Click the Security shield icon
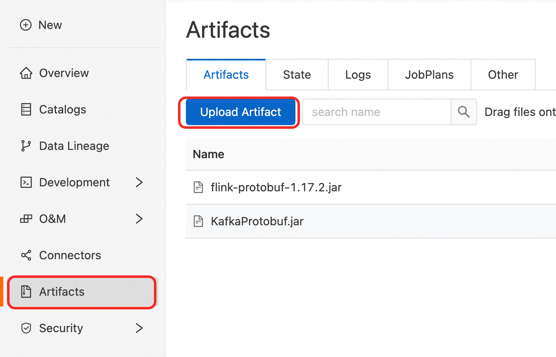 coord(26,328)
